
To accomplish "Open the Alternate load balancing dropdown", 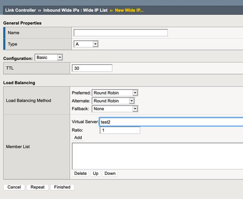I will tap(113, 101).
